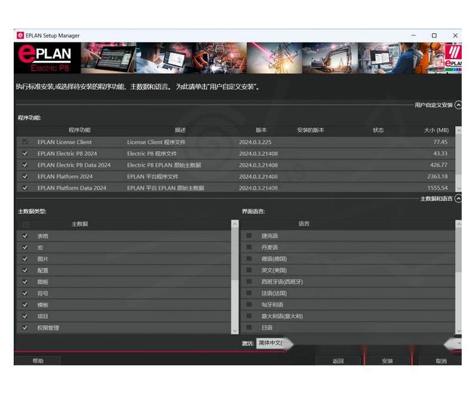Toggle the 表格 master data checkbox
The height and width of the screenshot is (394, 476).
click(25, 236)
